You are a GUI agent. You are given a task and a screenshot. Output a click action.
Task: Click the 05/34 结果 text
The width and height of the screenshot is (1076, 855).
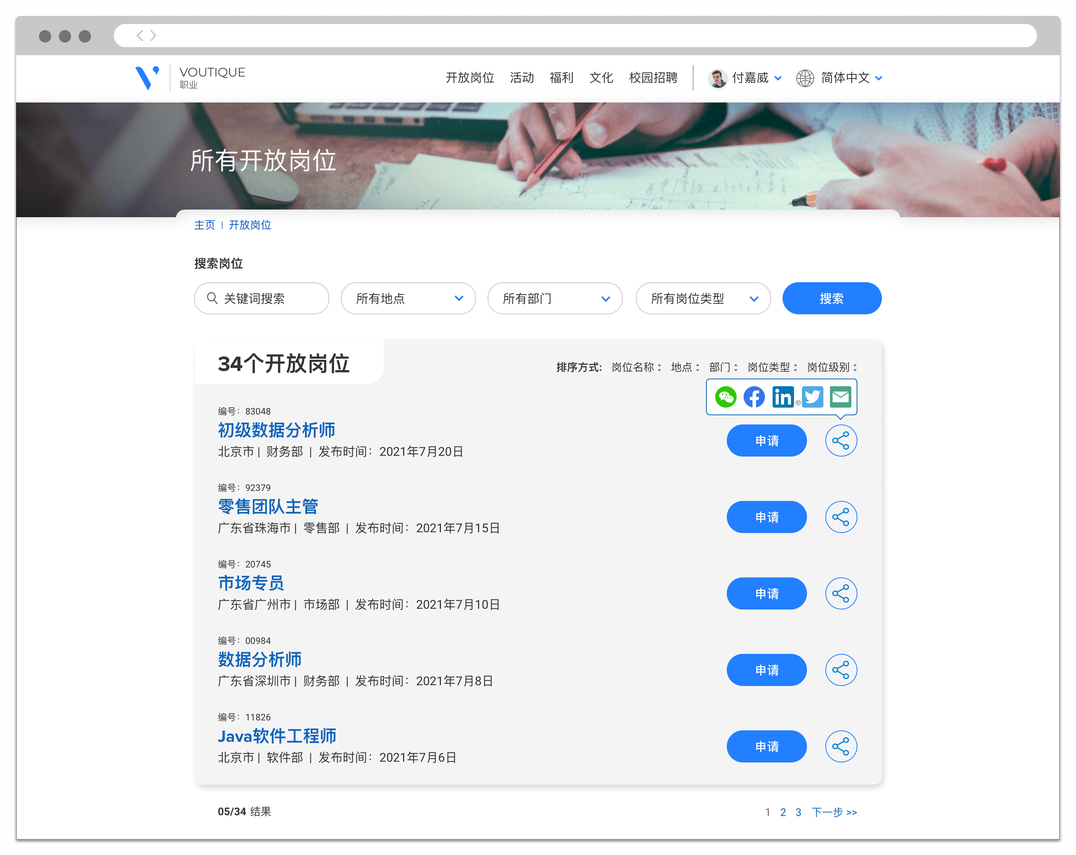[244, 811]
